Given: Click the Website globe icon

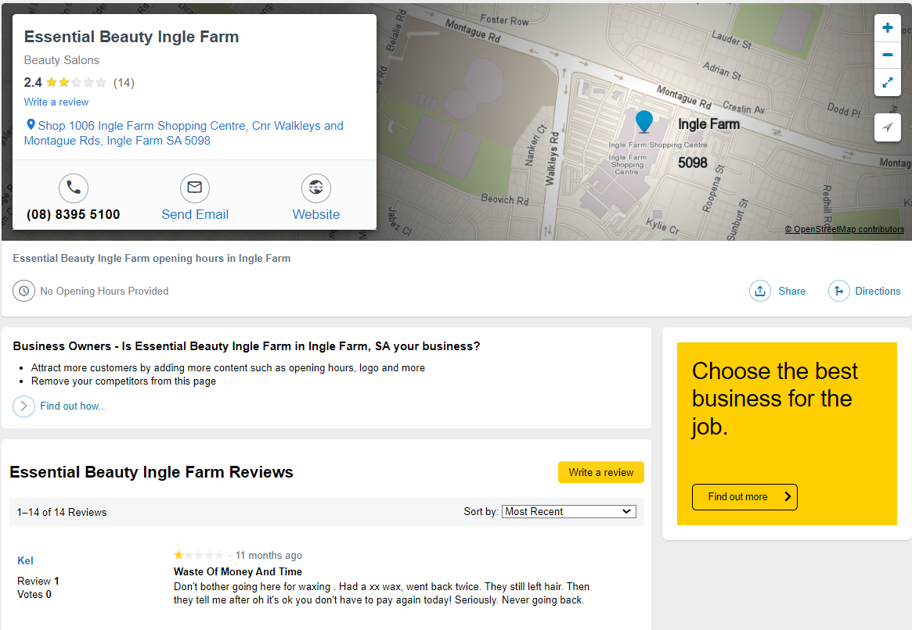Looking at the screenshot, I should 315,188.
